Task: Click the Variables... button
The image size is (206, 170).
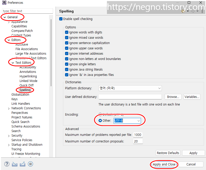Action: [192, 97]
